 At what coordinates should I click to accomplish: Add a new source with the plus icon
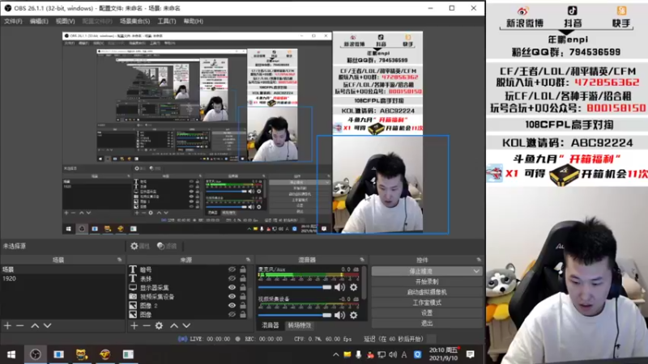tap(134, 326)
